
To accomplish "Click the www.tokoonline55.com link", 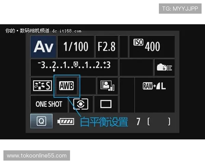I will 37,156.
